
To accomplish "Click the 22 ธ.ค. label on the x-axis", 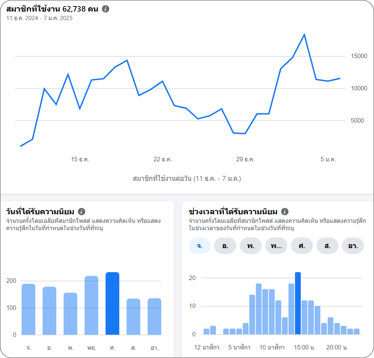I will tap(163, 159).
